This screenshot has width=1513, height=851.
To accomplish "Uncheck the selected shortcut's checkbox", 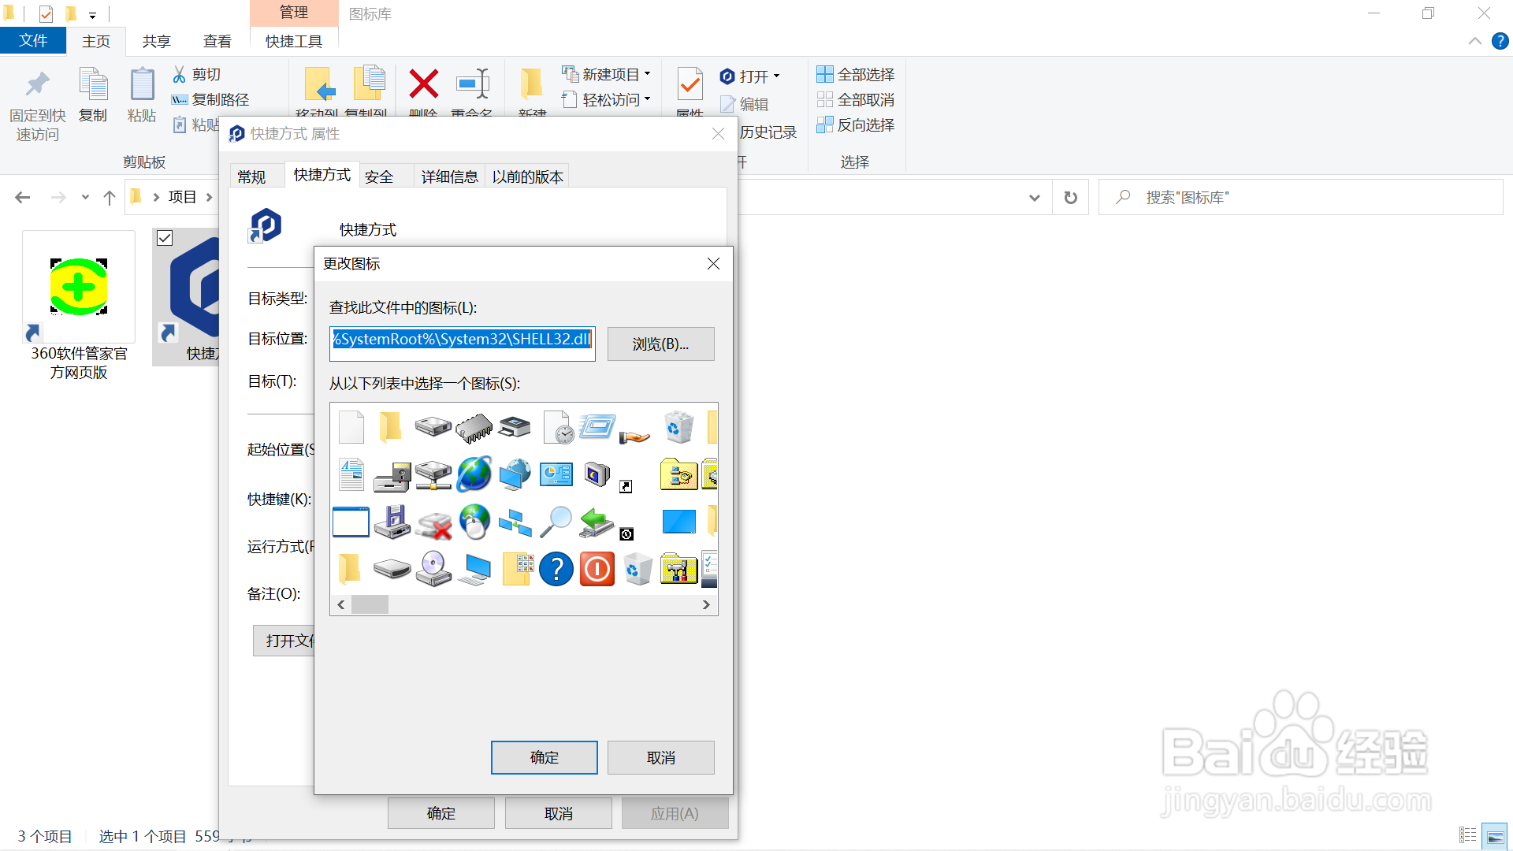I will pos(165,237).
